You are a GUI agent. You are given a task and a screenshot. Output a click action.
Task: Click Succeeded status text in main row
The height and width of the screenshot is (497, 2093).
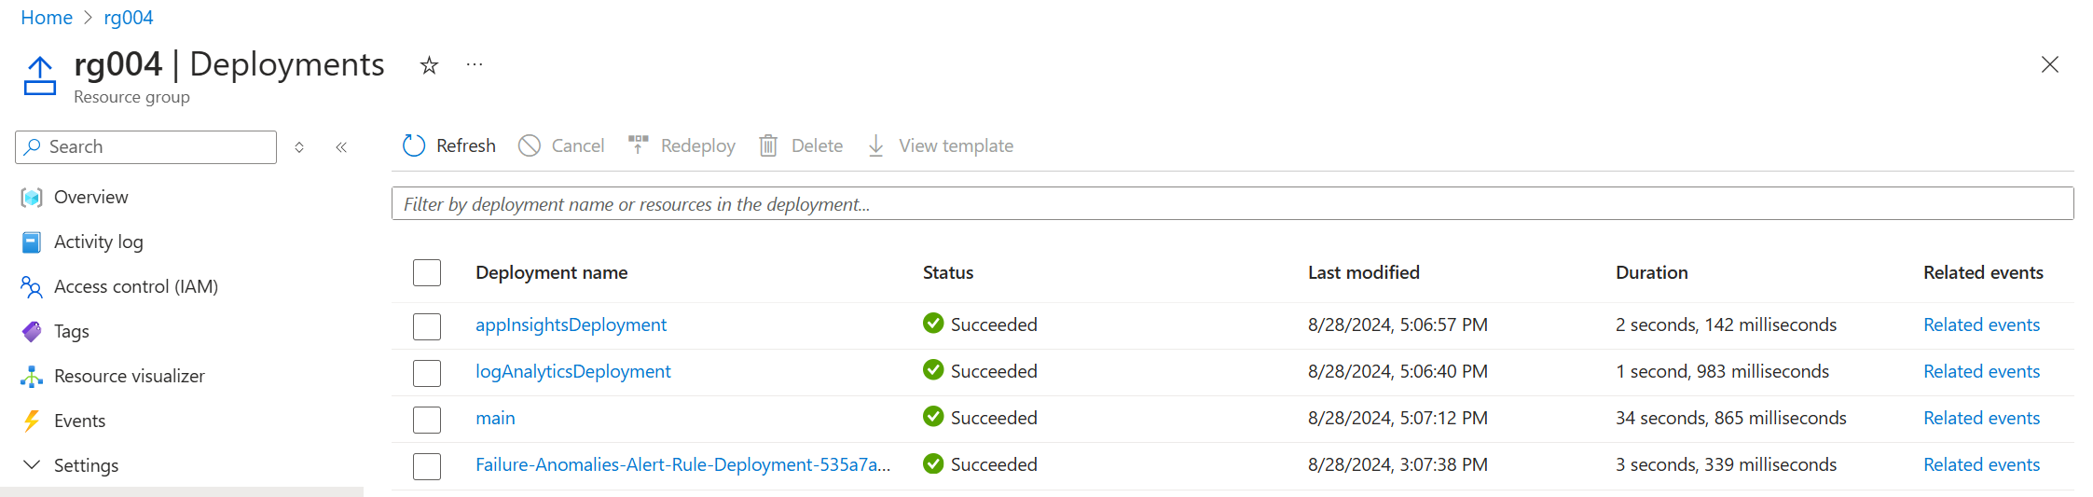[x=994, y=418]
